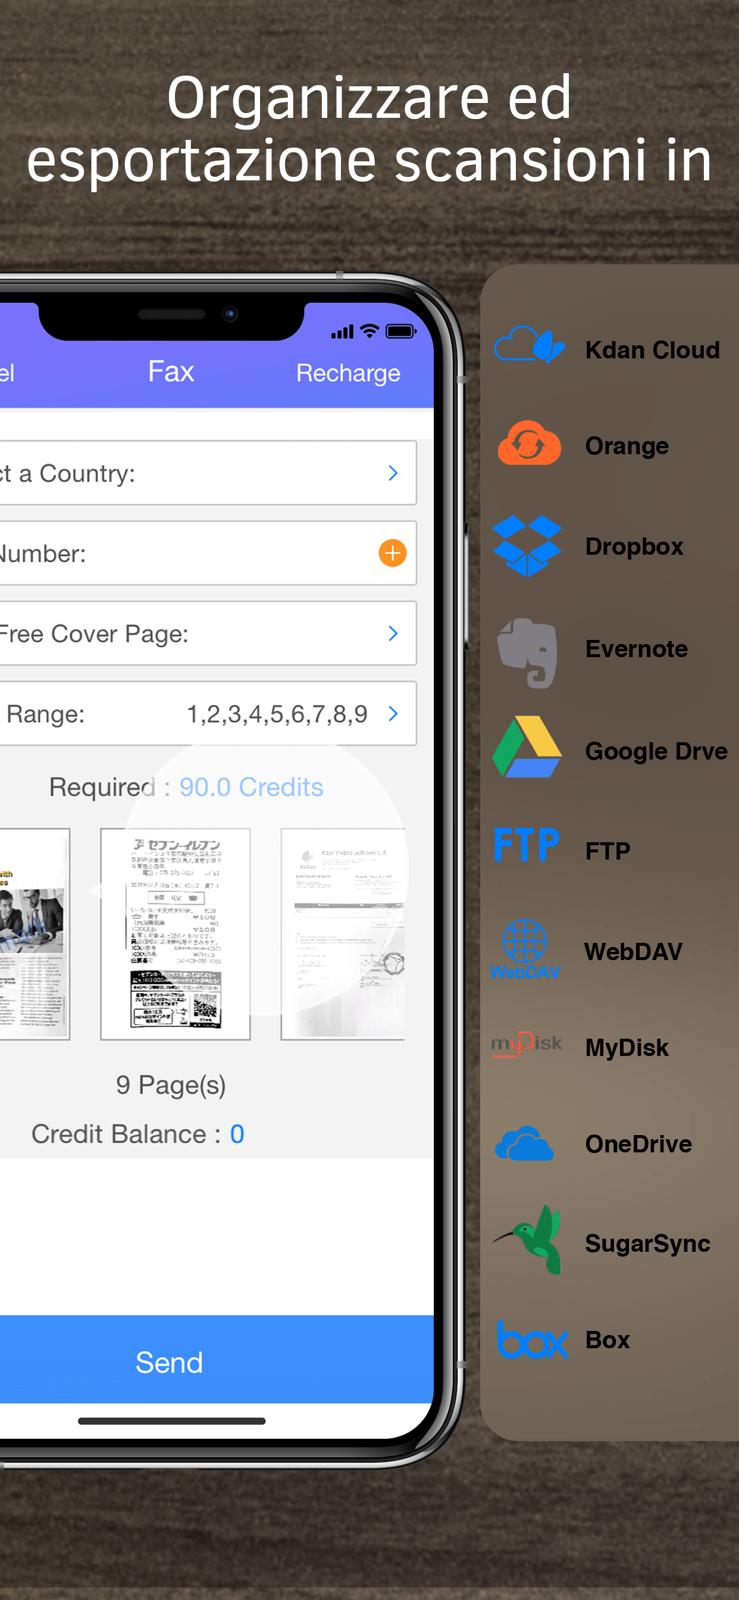Open Free Cover Page options chevron
739x1600 pixels.
[x=393, y=633]
